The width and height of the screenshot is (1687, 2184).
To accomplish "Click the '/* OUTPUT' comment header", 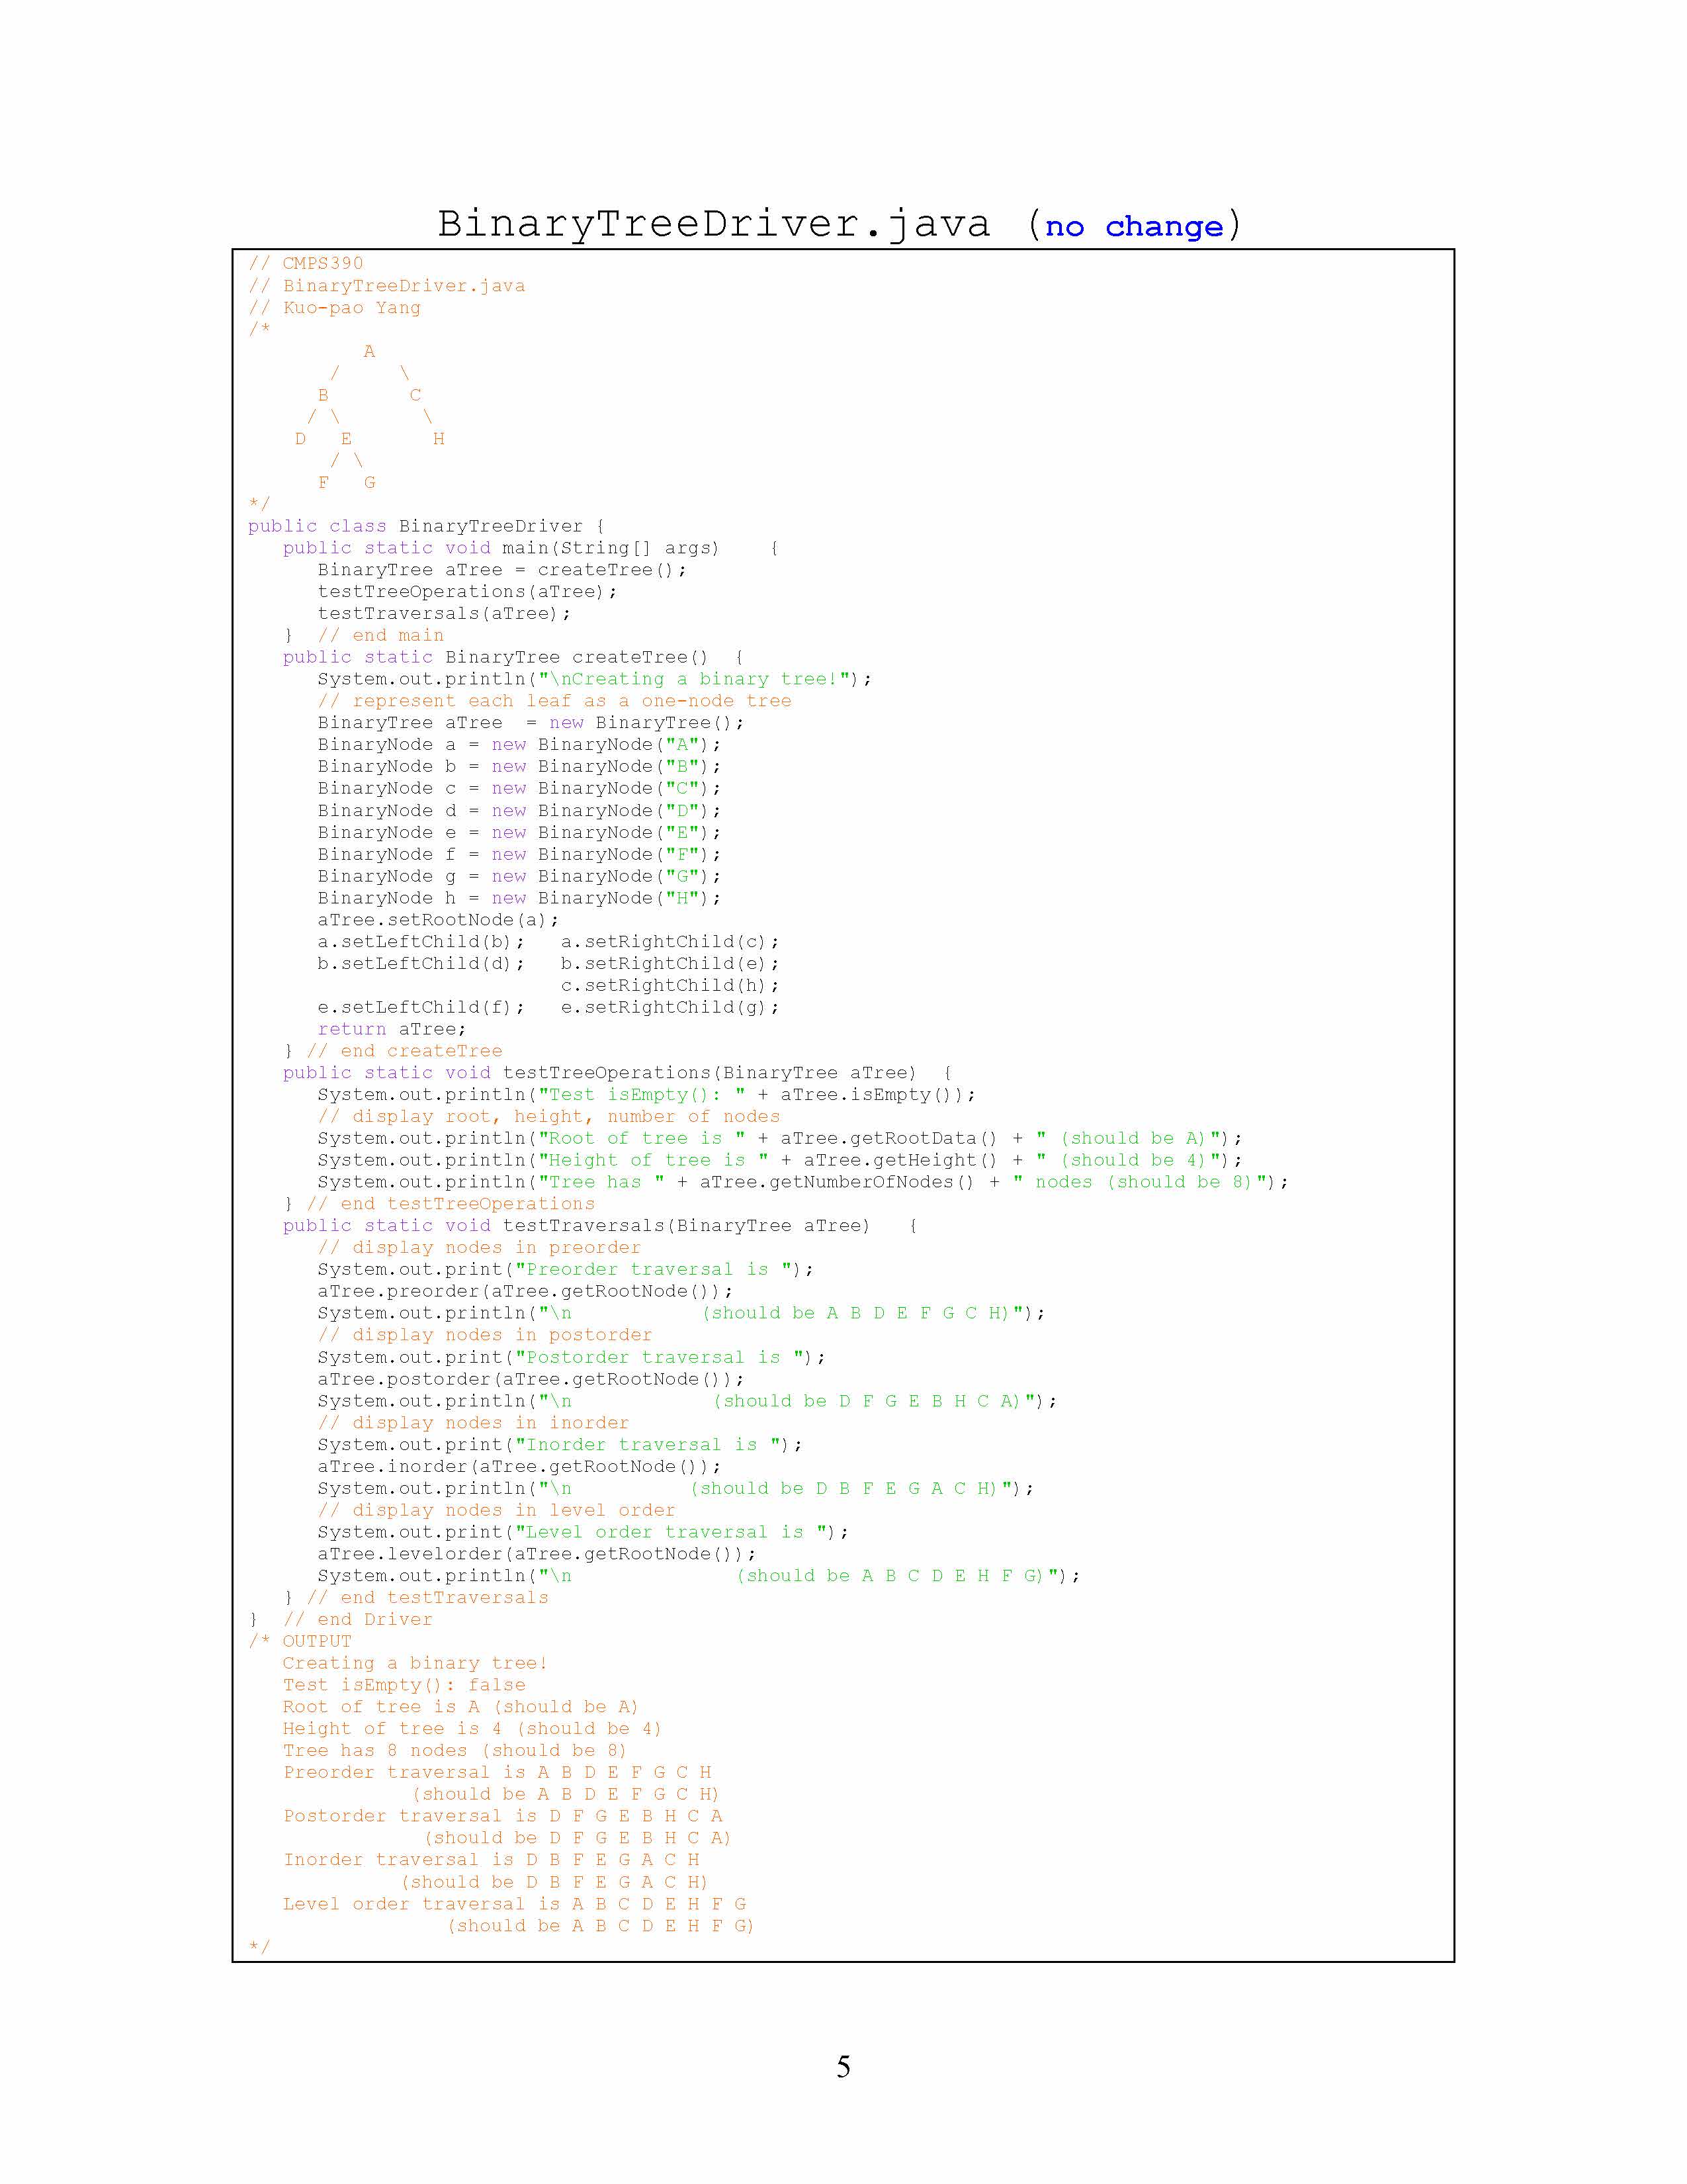I will [300, 1641].
